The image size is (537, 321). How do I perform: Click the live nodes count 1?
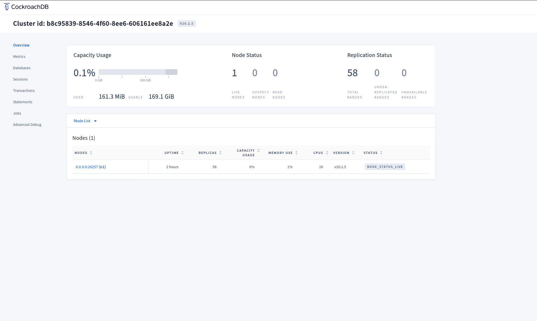click(x=234, y=73)
